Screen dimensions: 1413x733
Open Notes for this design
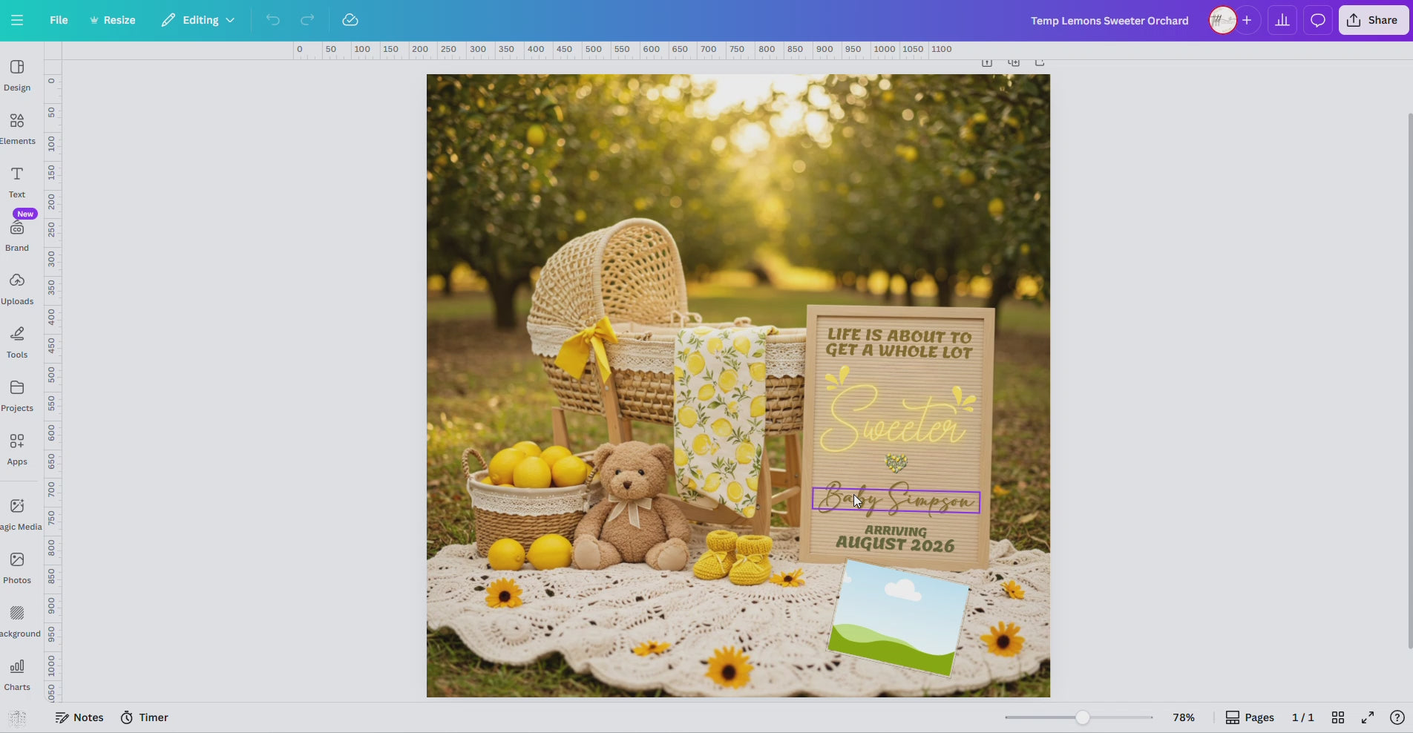coord(79,717)
